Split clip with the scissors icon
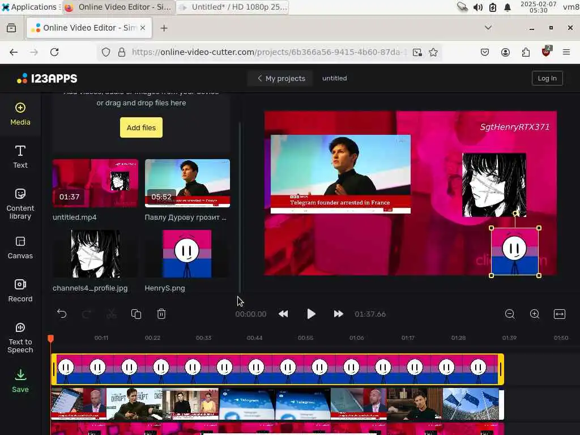Image resolution: width=580 pixels, height=435 pixels. [112, 314]
